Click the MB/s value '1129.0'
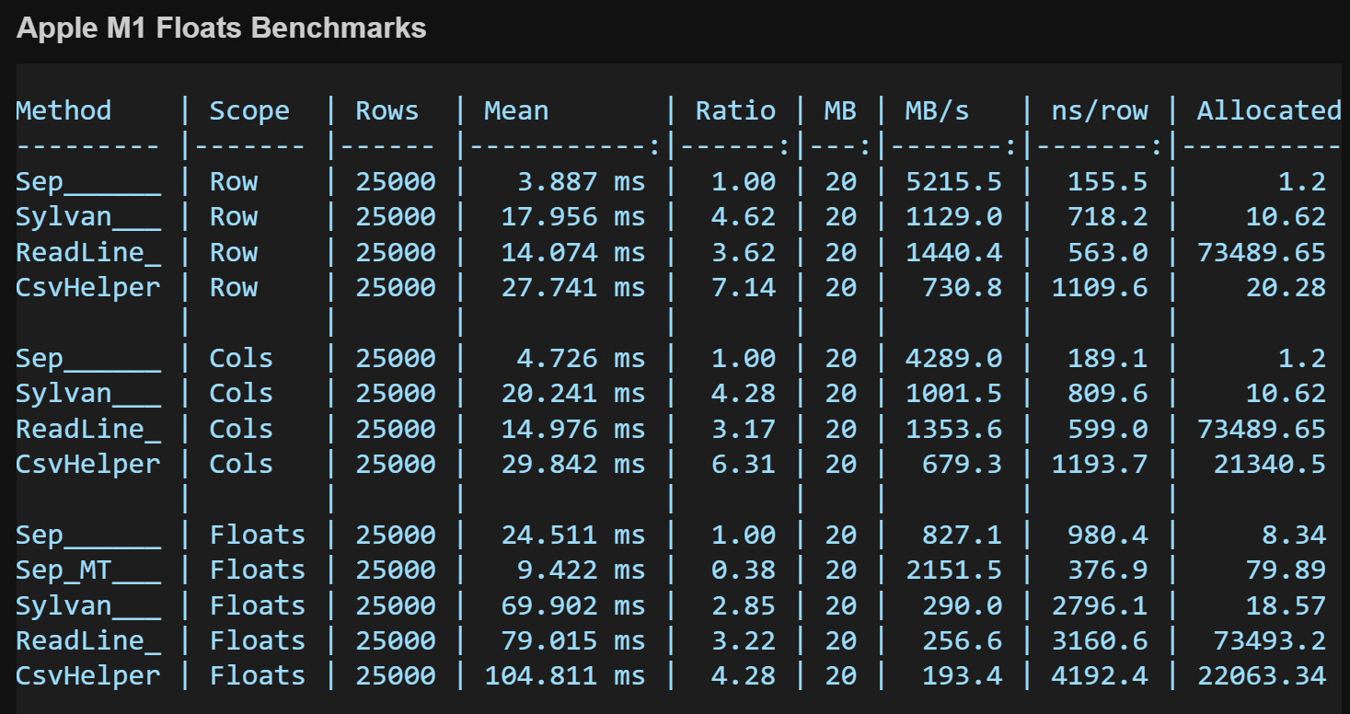Viewport: 1350px width, 714px height. coord(953,217)
